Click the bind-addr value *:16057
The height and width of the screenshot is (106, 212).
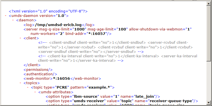point(97,34)
